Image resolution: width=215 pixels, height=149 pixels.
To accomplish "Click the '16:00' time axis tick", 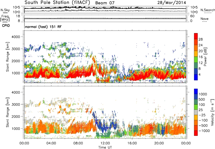I will pos(132,143).
